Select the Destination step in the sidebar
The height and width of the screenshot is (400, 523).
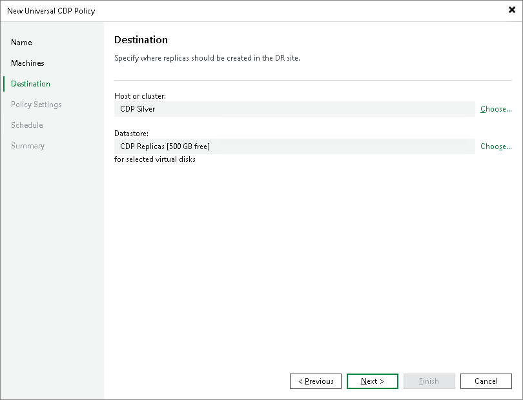(x=30, y=83)
